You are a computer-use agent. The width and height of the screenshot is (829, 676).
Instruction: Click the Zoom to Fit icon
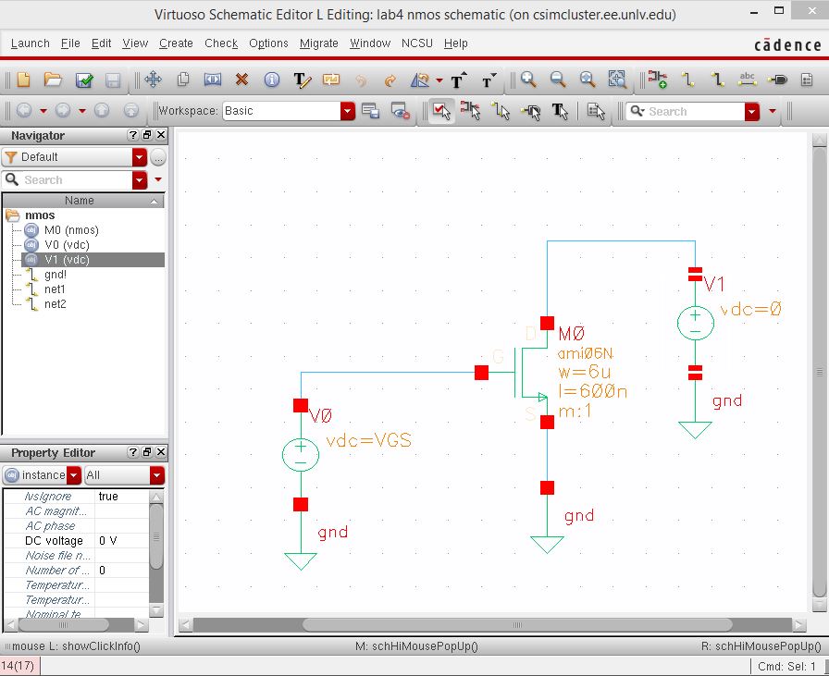point(588,80)
